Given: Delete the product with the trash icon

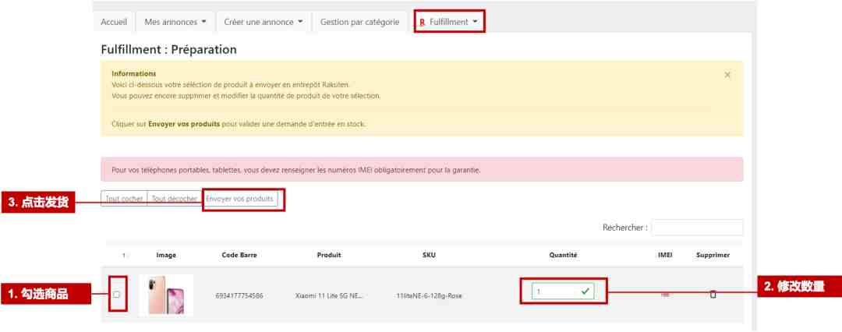Looking at the screenshot, I should pyautogui.click(x=713, y=295).
